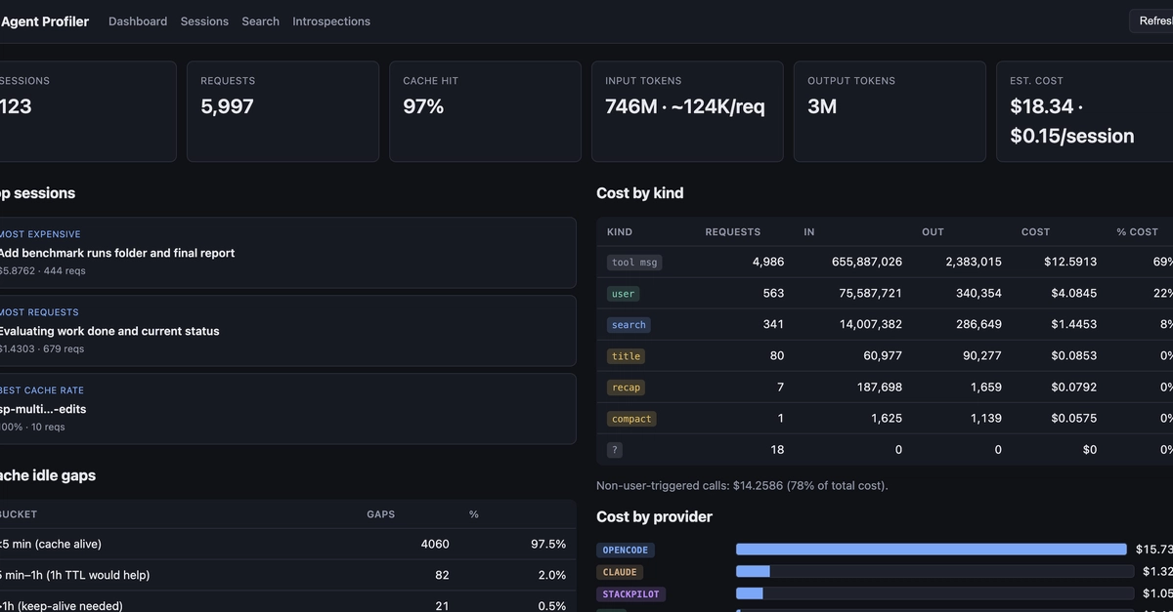
Task: Click the GAPS column header
Action: pos(381,513)
